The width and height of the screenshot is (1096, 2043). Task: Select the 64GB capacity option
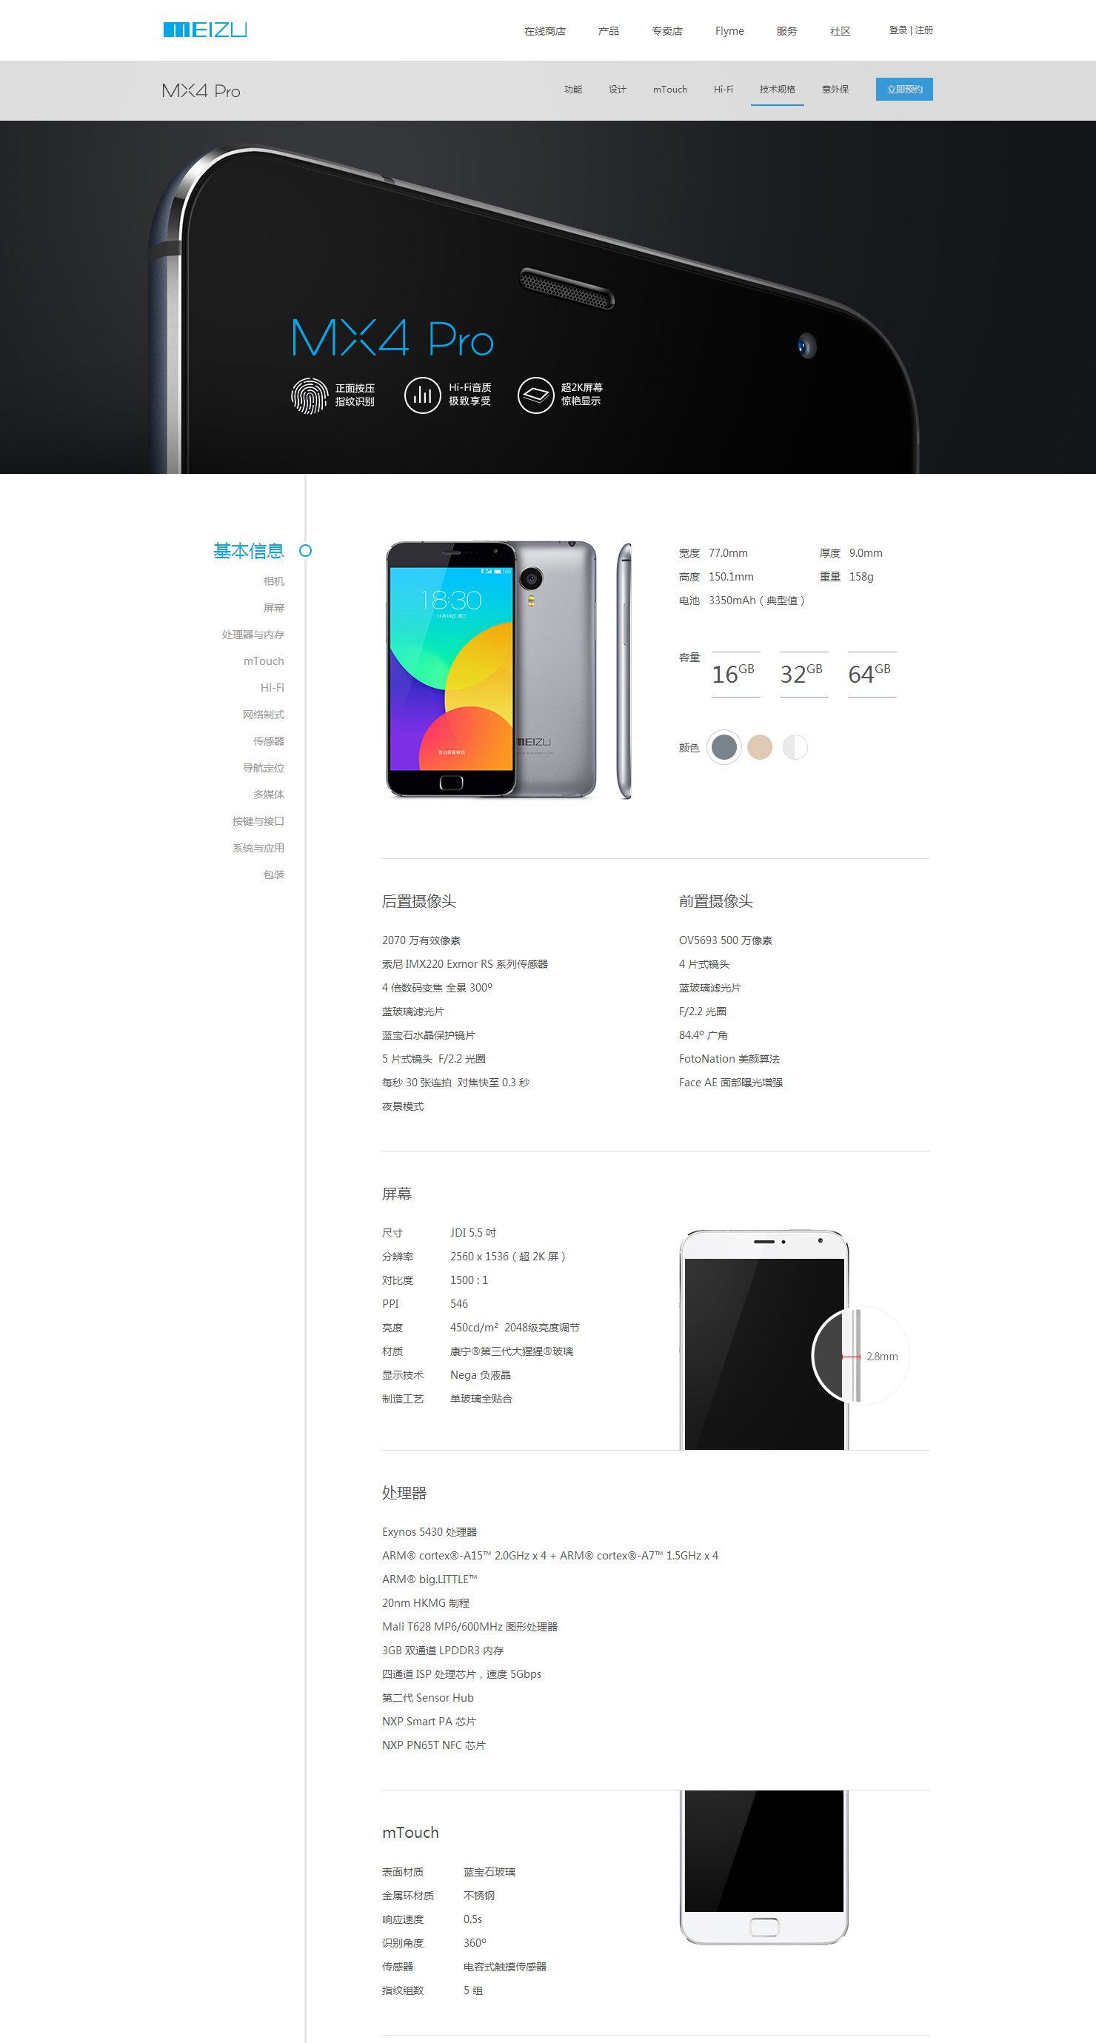872,674
